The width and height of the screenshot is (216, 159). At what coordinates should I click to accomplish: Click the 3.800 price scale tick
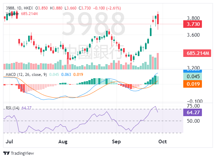pyautogui.click(x=193, y=18)
